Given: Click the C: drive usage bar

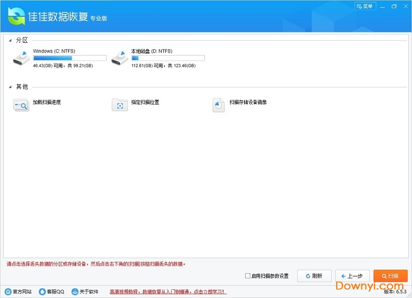Looking at the screenshot, I should [70, 58].
